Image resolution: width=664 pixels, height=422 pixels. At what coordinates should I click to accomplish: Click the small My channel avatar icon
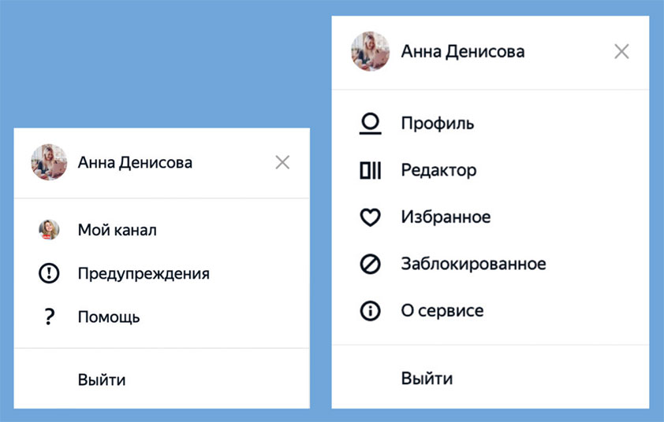(x=49, y=230)
